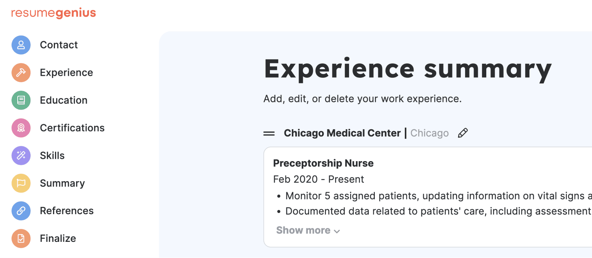The height and width of the screenshot is (258, 592).
Task: Click the Show more chevron arrow
Action: (337, 231)
